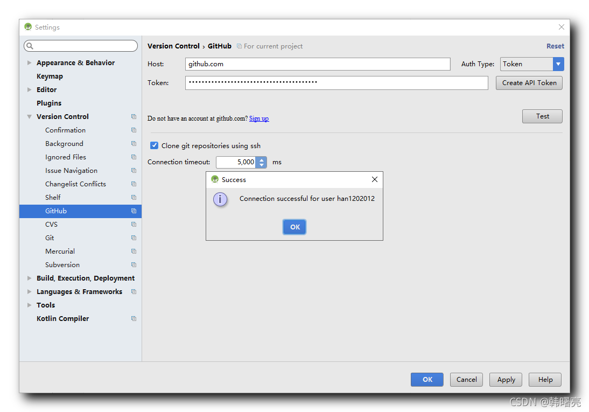
Task: Click the per-project icon beside Background
Action: 134,144
